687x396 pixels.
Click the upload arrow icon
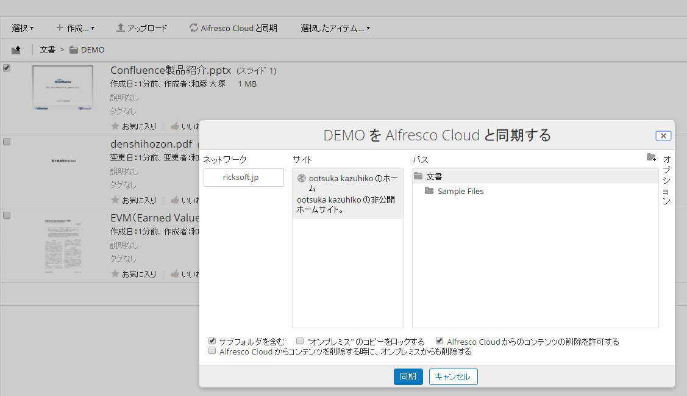pos(121,27)
